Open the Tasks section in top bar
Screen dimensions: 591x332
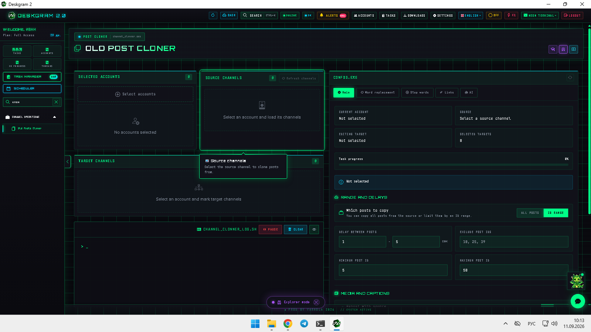[388, 16]
